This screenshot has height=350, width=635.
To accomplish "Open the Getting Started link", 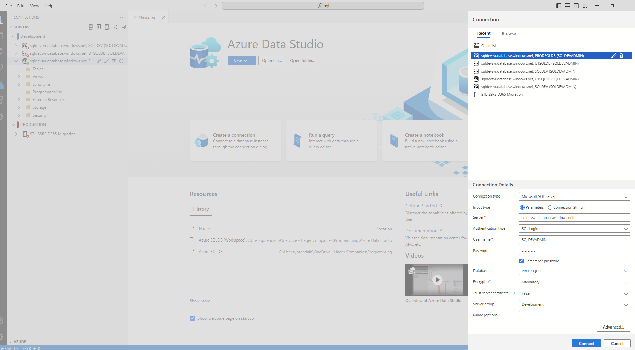I will [423, 206].
